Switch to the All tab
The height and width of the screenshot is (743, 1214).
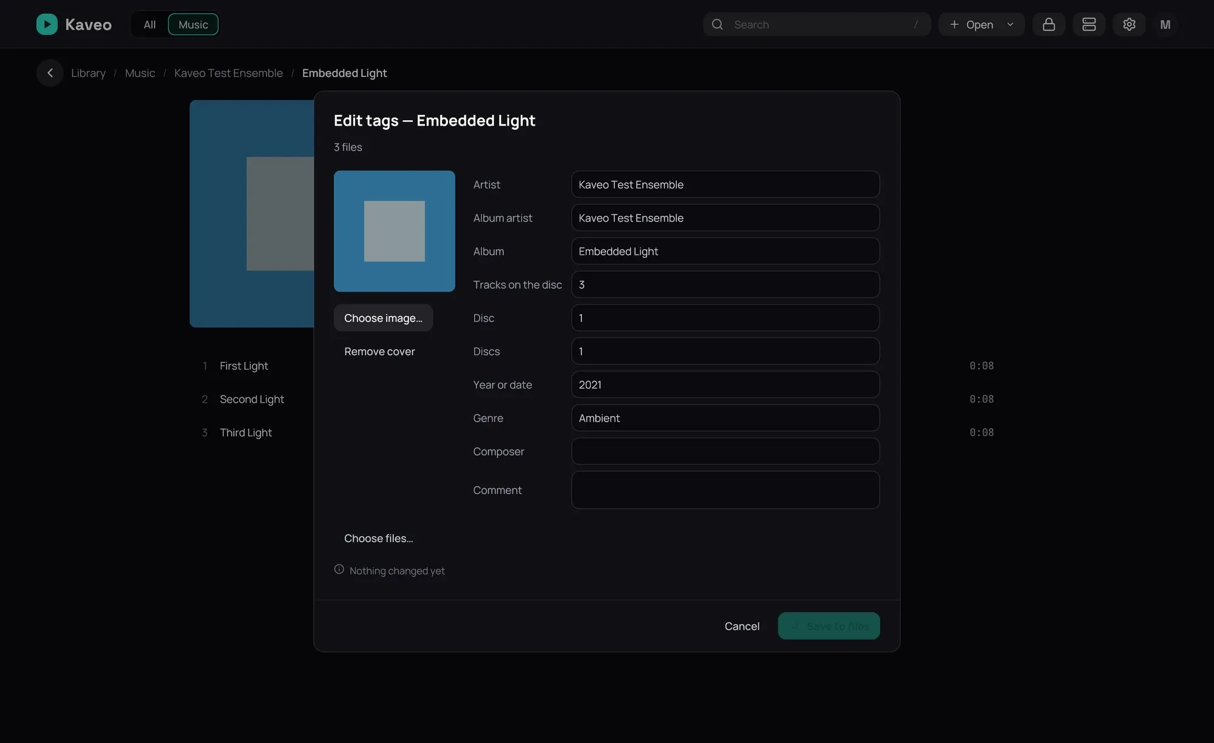pos(149,24)
